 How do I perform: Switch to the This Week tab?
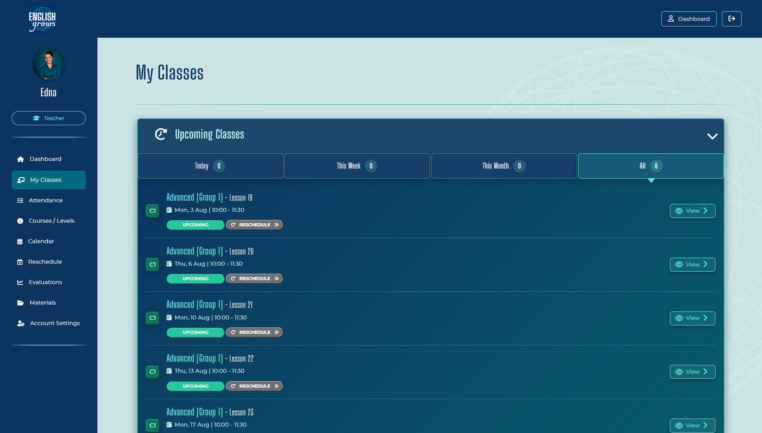click(x=357, y=166)
